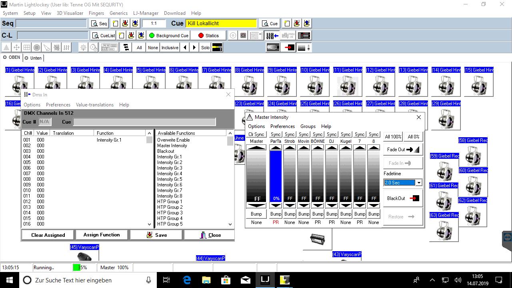Click the load sequence folder icon
512x288 pixels.
[135, 23]
